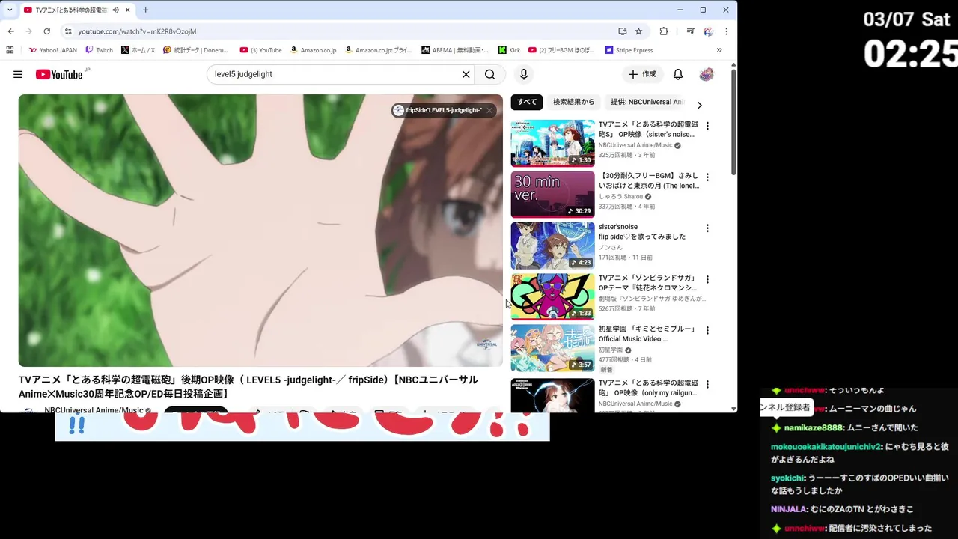Open more options for ゾンビランドサガ video

[707, 279]
